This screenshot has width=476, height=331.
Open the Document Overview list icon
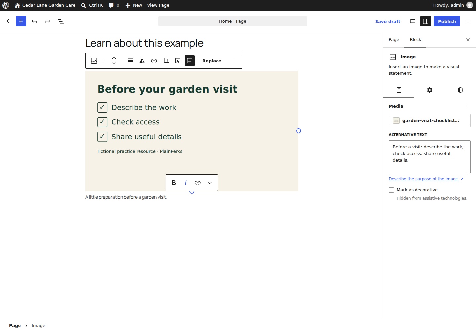pos(61,21)
